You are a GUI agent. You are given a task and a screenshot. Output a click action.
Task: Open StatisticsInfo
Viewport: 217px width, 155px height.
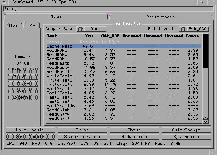point(82,137)
